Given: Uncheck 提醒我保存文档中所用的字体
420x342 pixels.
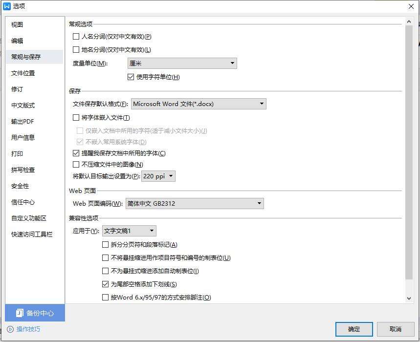Looking at the screenshot, I should pos(76,153).
